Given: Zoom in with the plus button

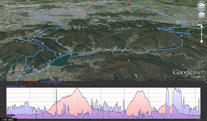Looking at the screenshot, I should click(x=202, y=27).
